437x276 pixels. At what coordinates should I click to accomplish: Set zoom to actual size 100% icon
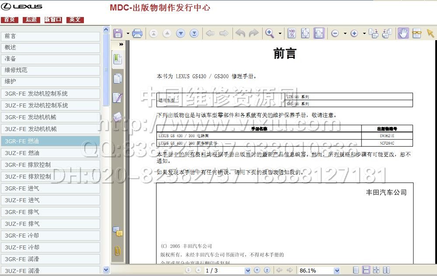click(x=292, y=33)
